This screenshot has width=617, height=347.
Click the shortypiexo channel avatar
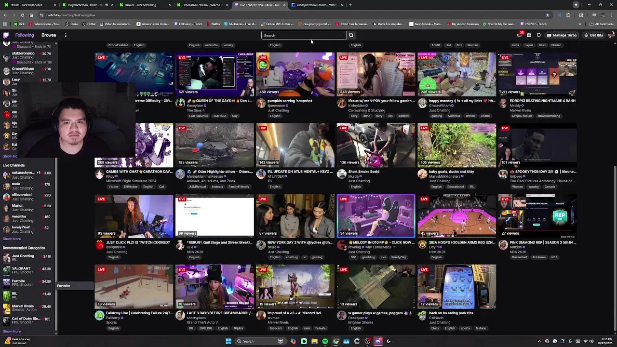click(x=180, y=316)
